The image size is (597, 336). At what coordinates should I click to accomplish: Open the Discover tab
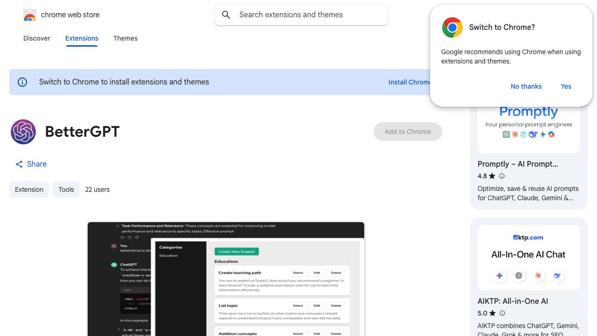37,38
